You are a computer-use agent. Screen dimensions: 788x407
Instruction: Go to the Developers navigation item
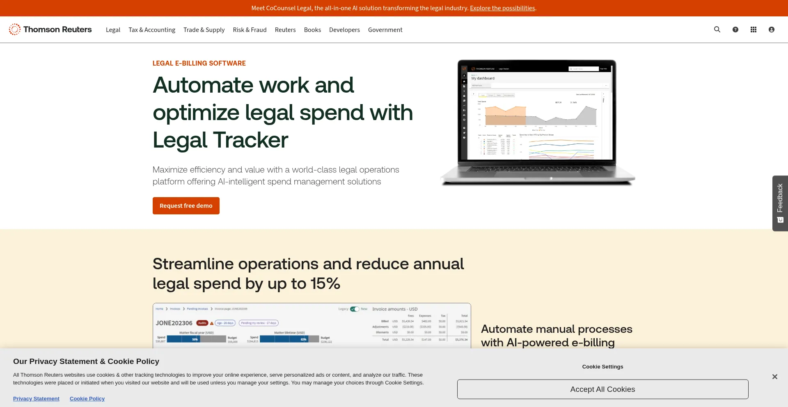pos(344,30)
